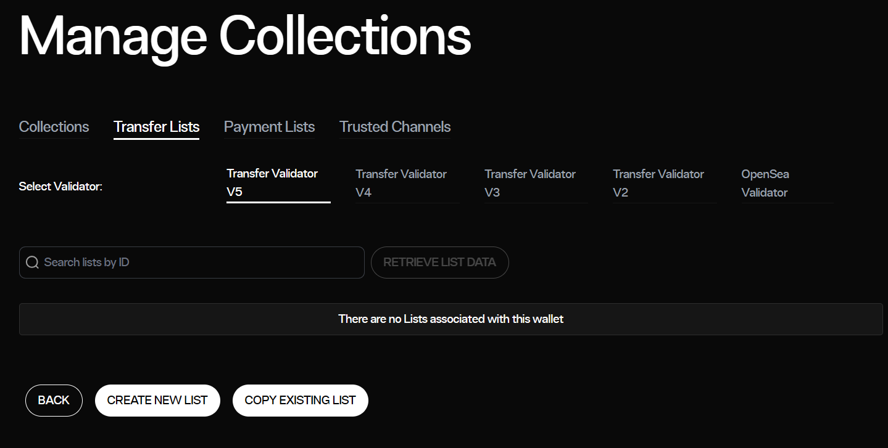Select the OpenSea Validator option

pos(765,183)
